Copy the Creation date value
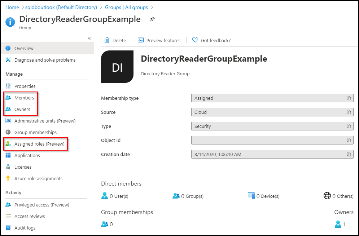359x236 pixels. (349, 154)
